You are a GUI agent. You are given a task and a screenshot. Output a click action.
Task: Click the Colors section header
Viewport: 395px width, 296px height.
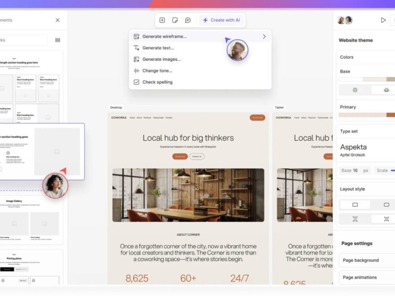347,57
